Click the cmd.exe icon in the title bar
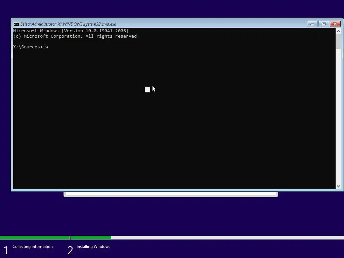 (x=16, y=24)
